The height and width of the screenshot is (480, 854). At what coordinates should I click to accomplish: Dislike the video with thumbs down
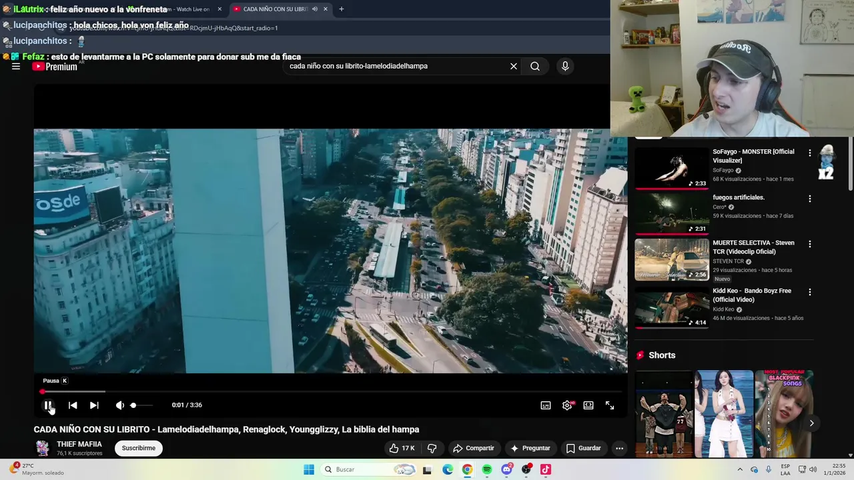tap(432, 448)
